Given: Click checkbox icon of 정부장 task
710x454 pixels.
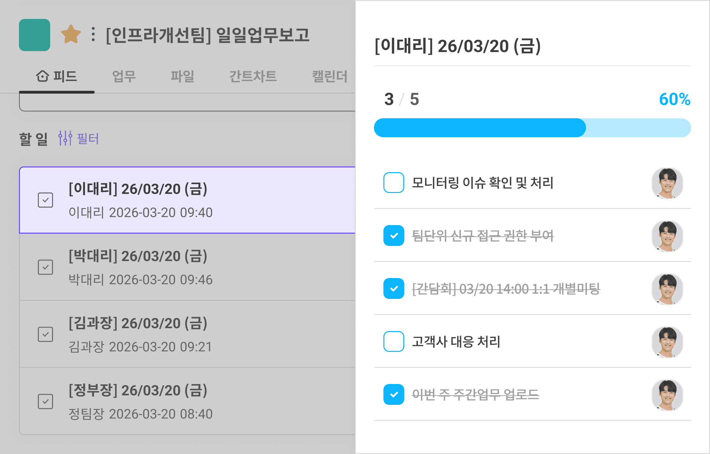Looking at the screenshot, I should point(45,402).
